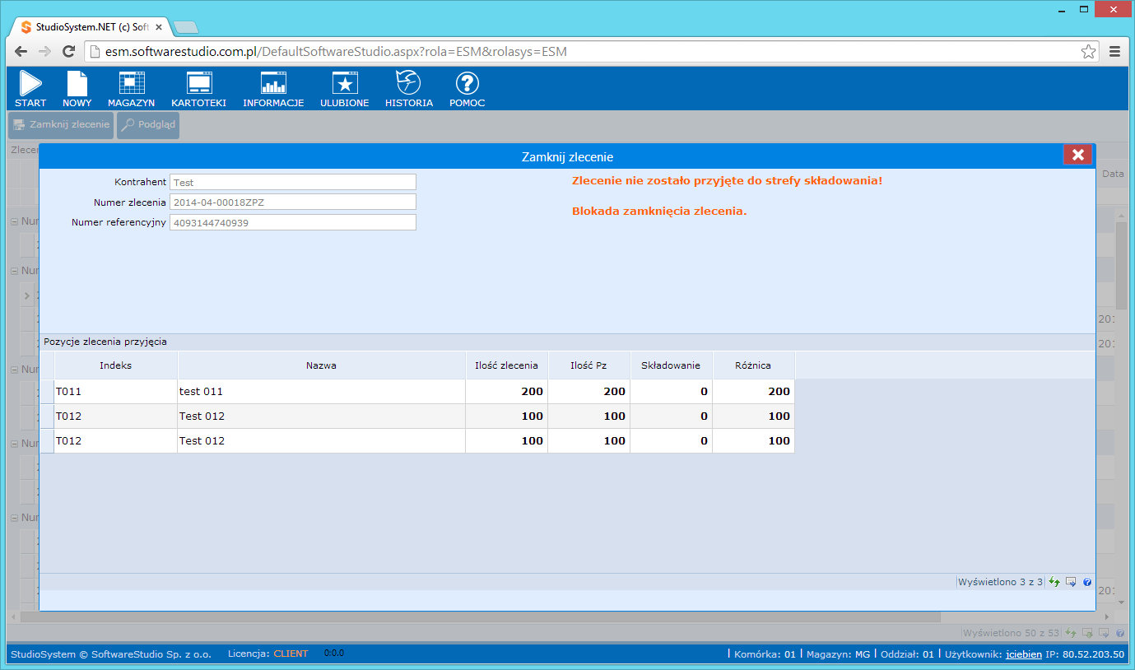
Task: Refresh the dialog's order positions grid
Action: (x=1054, y=582)
